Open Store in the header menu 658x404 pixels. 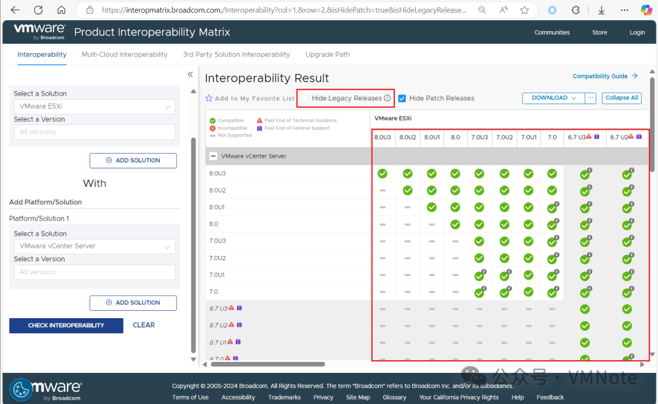(600, 32)
